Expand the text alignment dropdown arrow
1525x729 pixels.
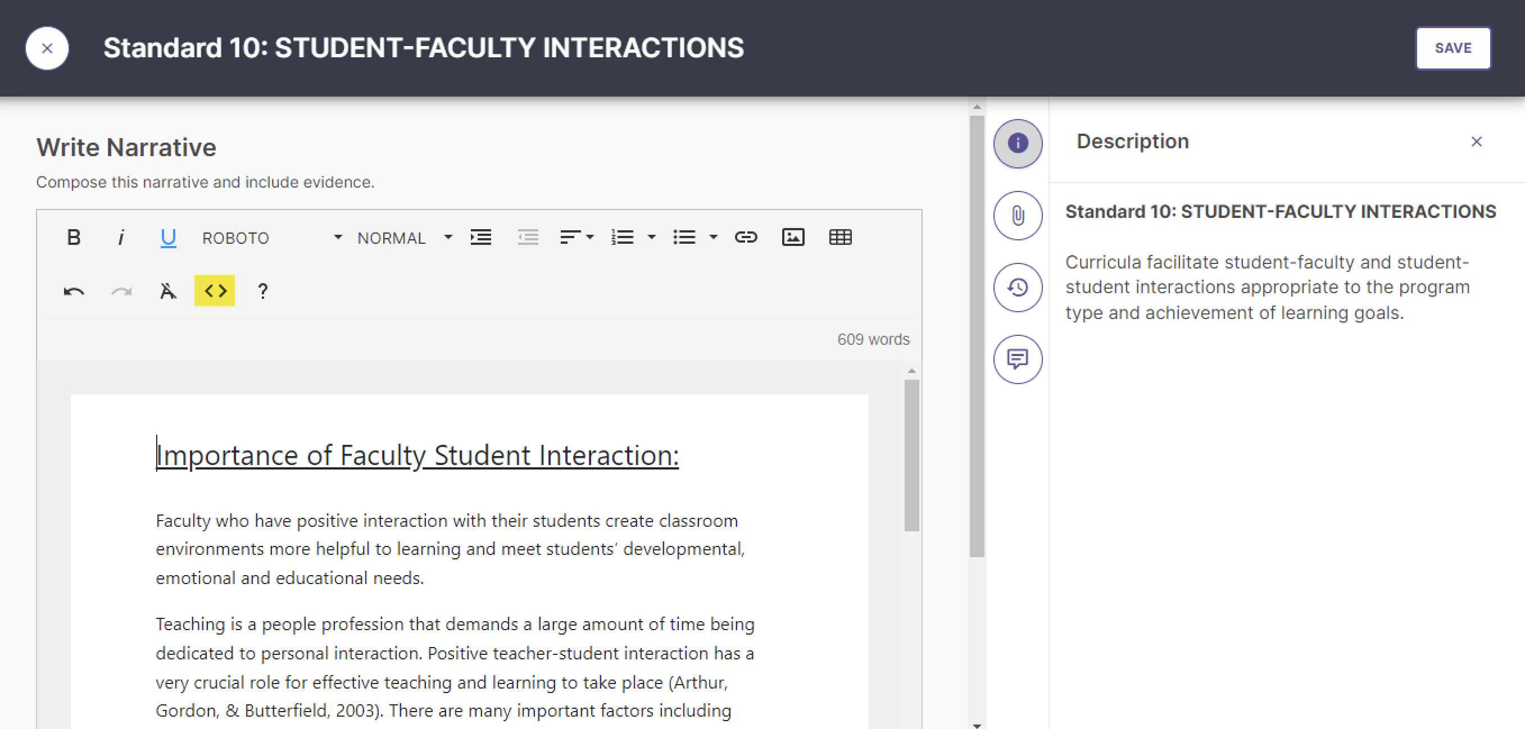click(590, 237)
